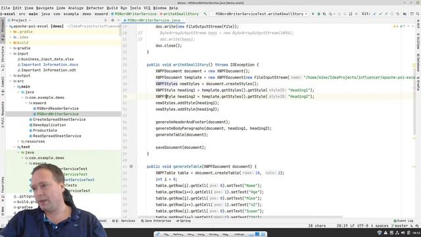Click the 28:19 cursor position indicator
Screen dimensions: 421x237
(x=342, y=226)
